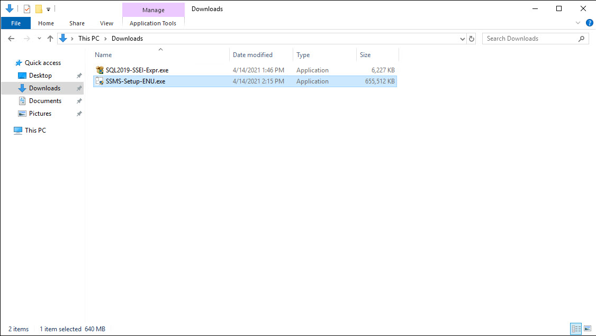Click the This PC monitor icon
Image resolution: width=596 pixels, height=336 pixels.
(18, 130)
